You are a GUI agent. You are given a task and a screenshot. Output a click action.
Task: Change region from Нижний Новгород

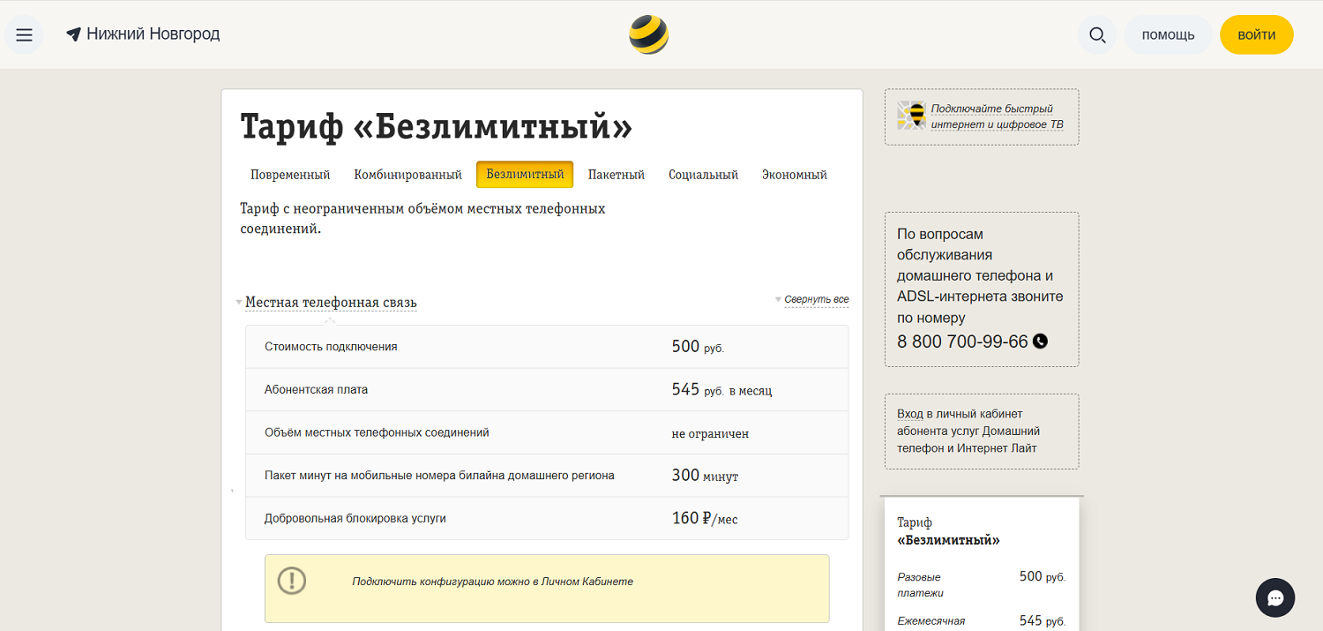tap(153, 34)
